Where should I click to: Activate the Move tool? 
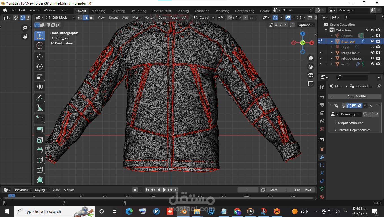point(40,57)
